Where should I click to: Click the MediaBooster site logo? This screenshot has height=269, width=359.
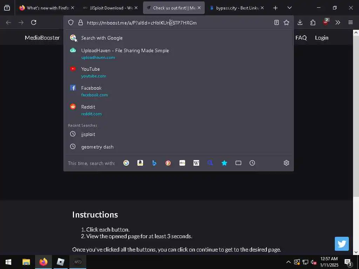pyautogui.click(x=42, y=38)
